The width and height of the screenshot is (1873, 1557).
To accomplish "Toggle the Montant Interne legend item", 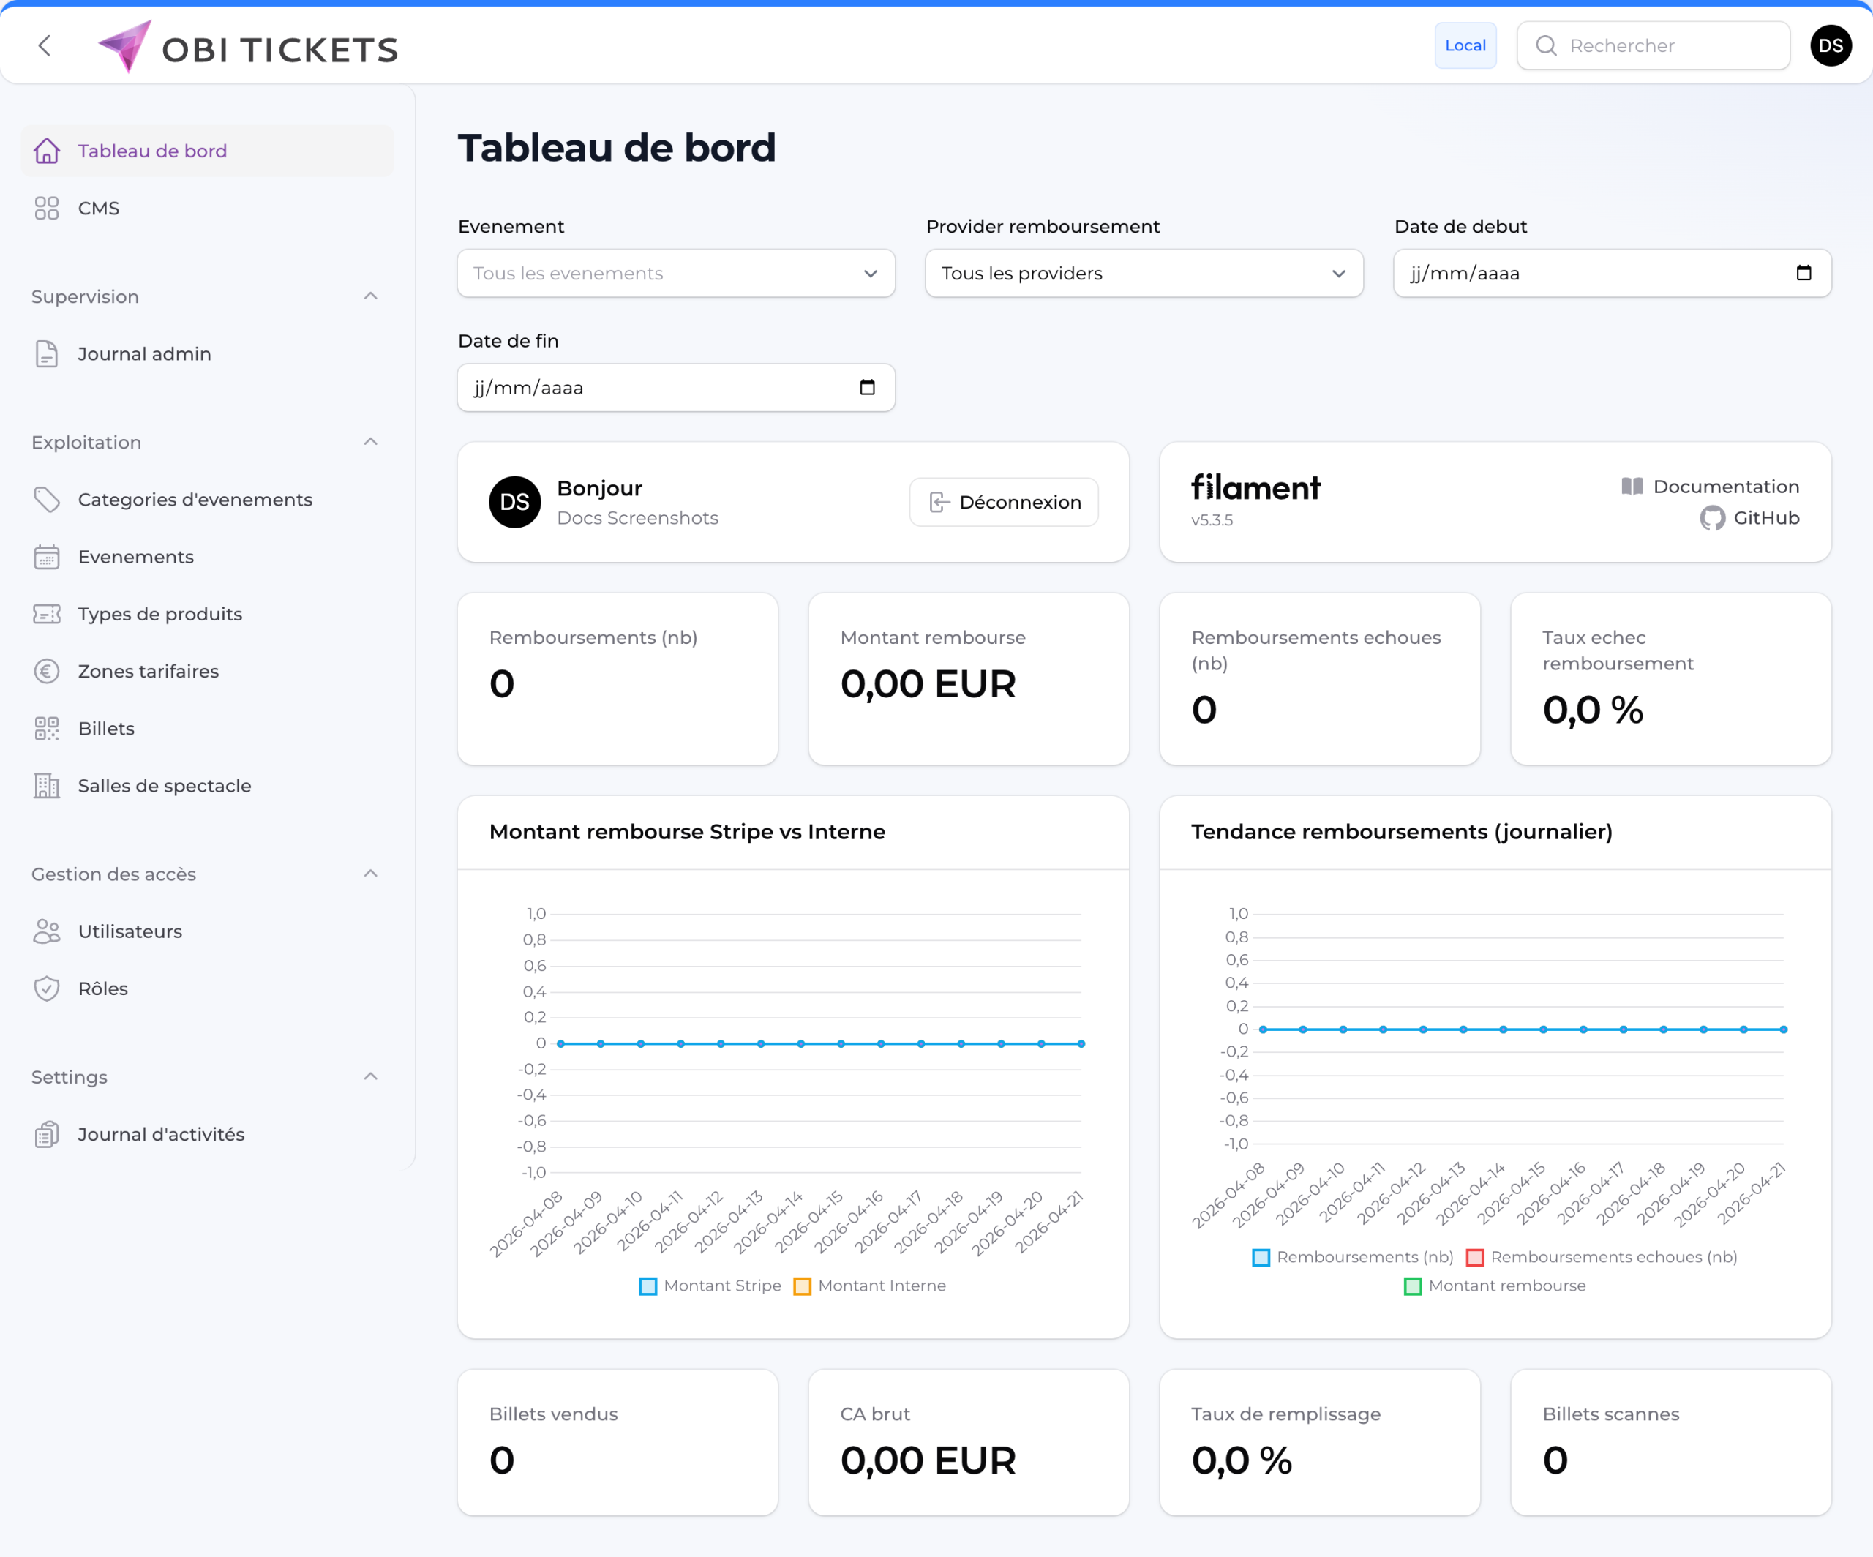I will [x=868, y=1285].
